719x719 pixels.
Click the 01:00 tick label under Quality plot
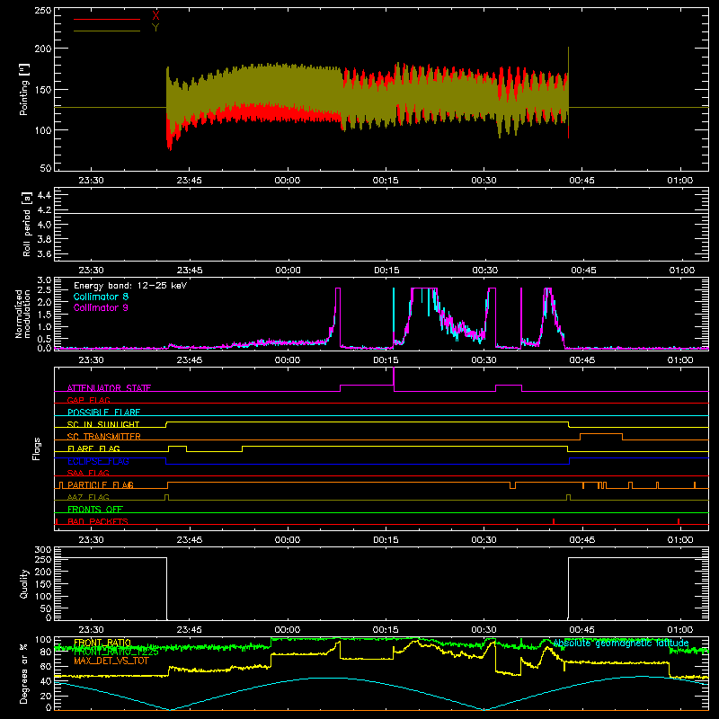pos(680,630)
